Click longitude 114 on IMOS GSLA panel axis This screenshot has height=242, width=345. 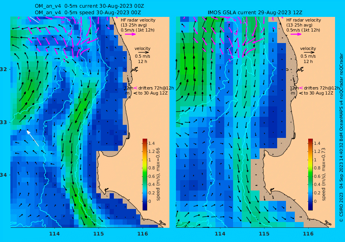click(220, 234)
